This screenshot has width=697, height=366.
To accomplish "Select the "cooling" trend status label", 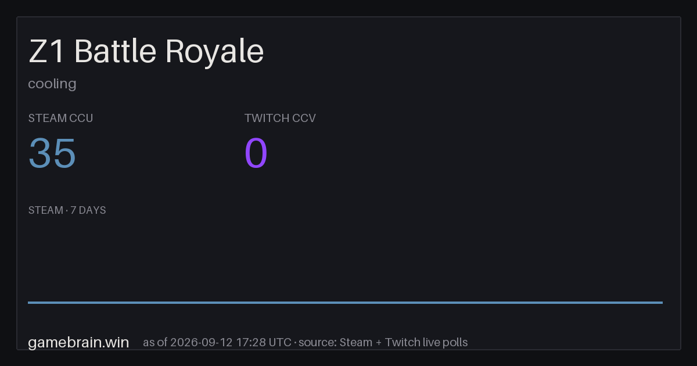I will [x=52, y=84].
